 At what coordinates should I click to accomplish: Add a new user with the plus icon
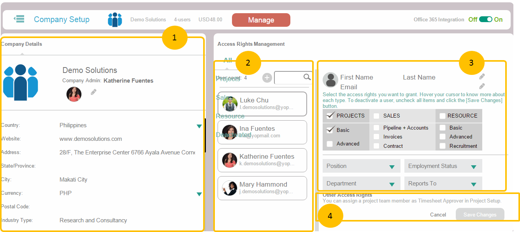[267, 78]
